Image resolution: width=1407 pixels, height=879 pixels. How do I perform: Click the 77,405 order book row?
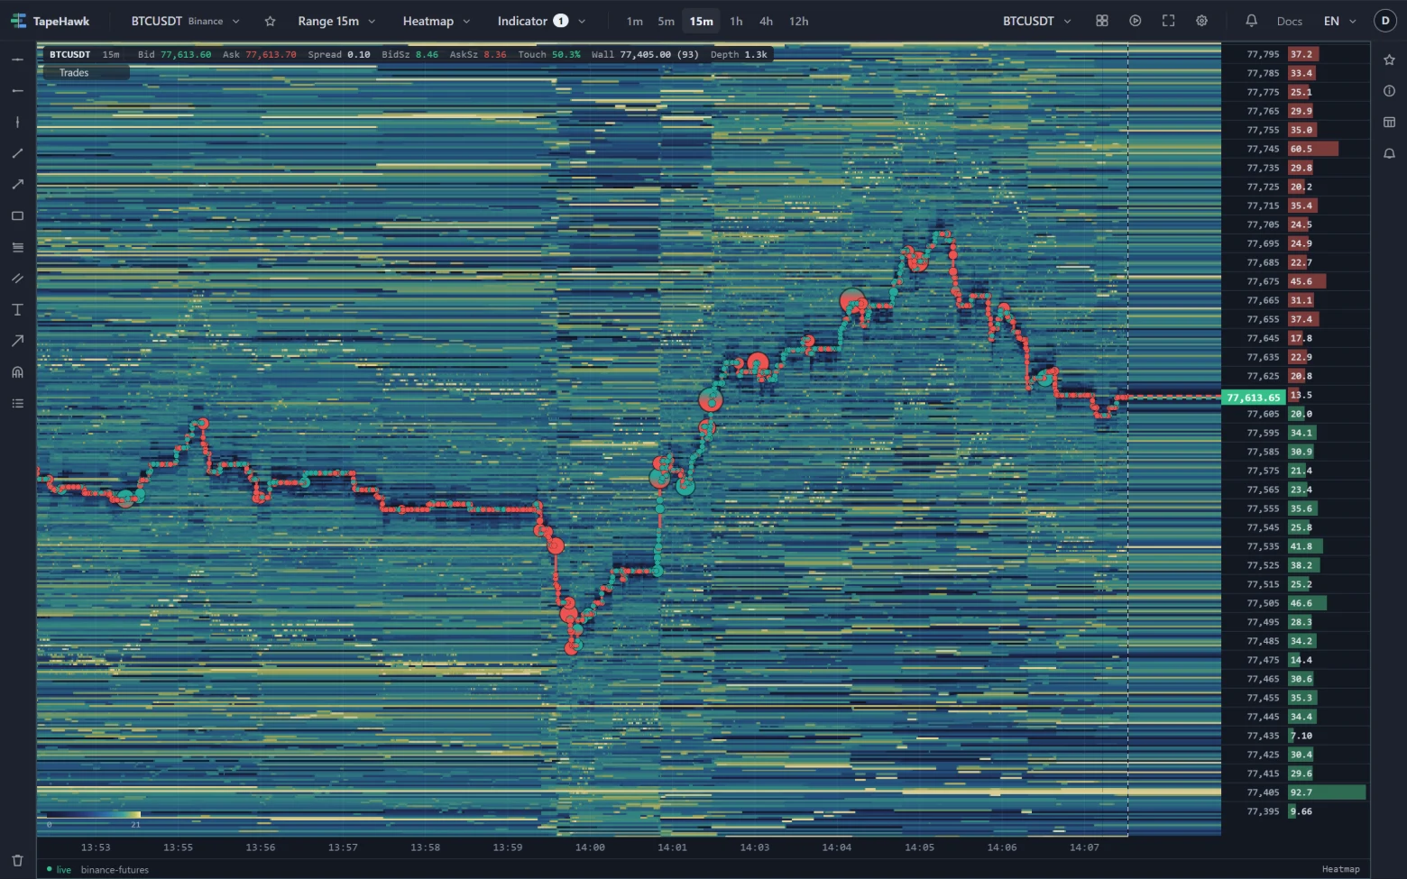[1296, 792]
